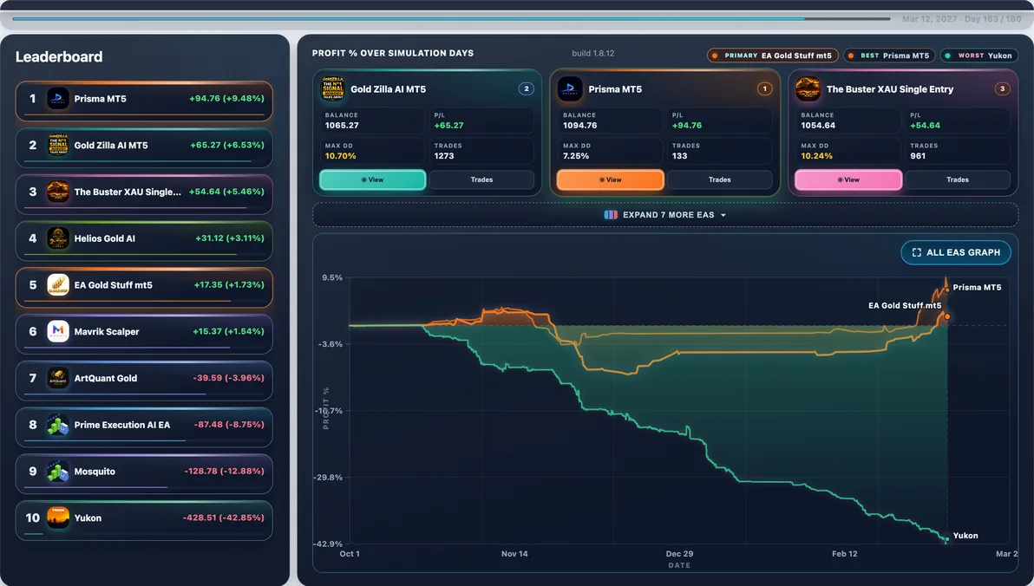1034x586 pixels.
Task: Click the color bars icon beside Expand EAs
Action: point(611,215)
